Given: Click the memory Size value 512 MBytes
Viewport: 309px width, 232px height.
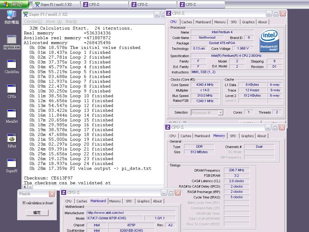Looking at the screenshot, I should click(x=199, y=152).
